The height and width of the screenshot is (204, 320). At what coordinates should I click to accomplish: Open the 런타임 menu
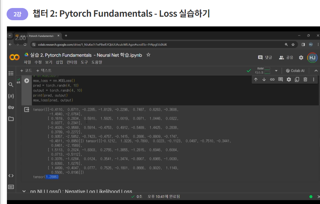(72, 62)
